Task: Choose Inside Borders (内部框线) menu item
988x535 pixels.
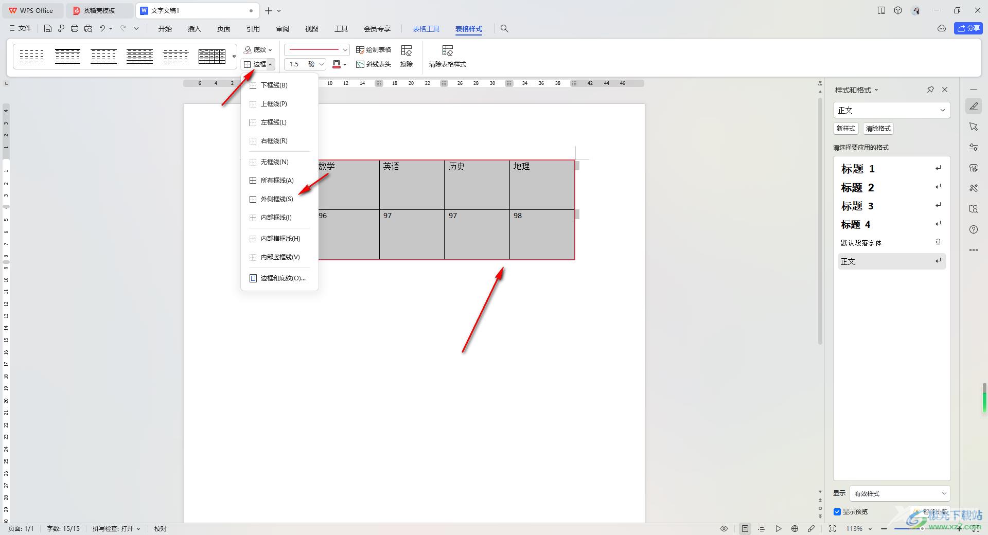Action: [279, 218]
